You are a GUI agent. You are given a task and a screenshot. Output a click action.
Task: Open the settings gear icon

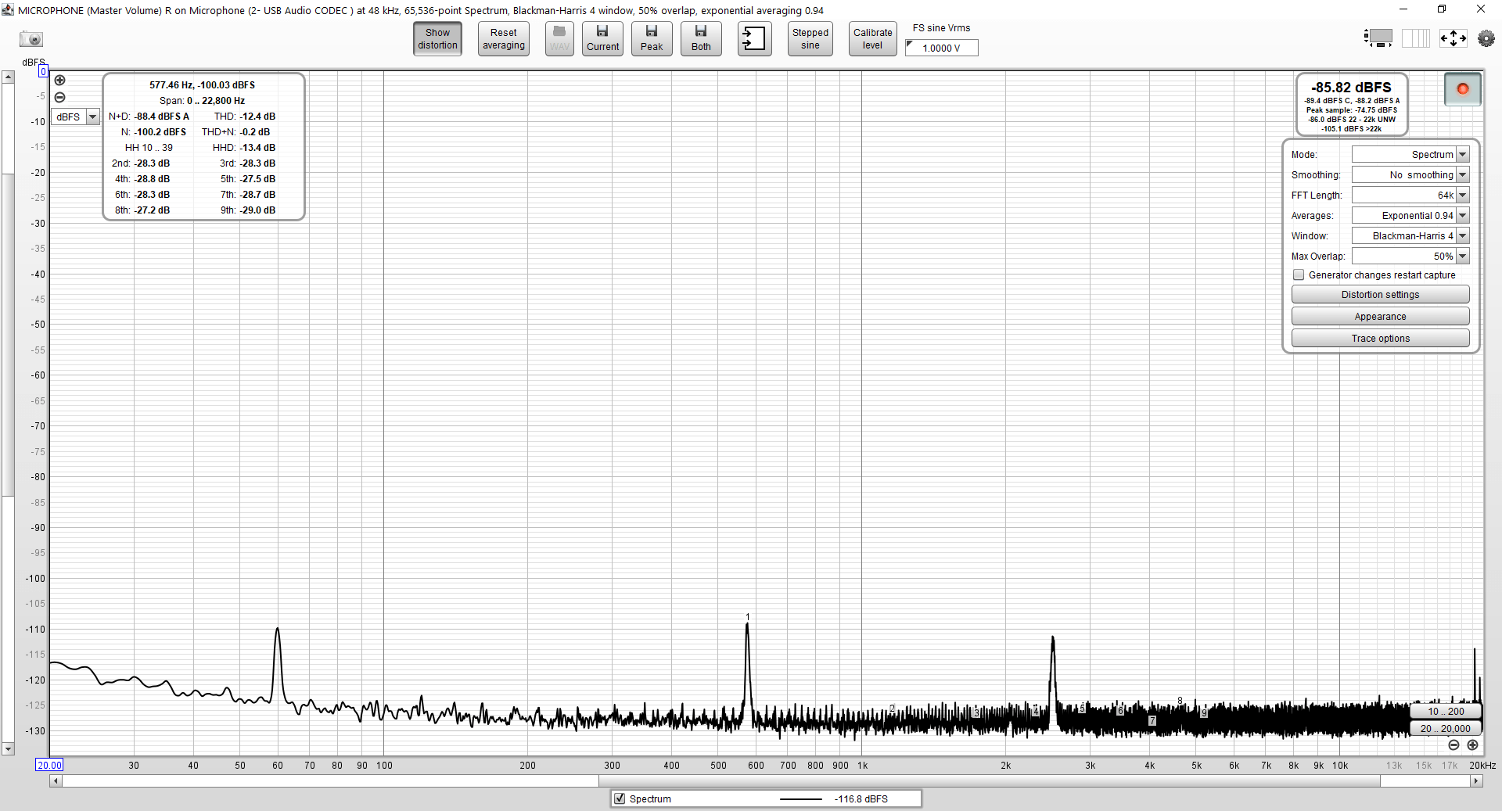pyautogui.click(x=1486, y=38)
